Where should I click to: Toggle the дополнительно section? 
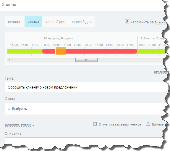coord(18,125)
